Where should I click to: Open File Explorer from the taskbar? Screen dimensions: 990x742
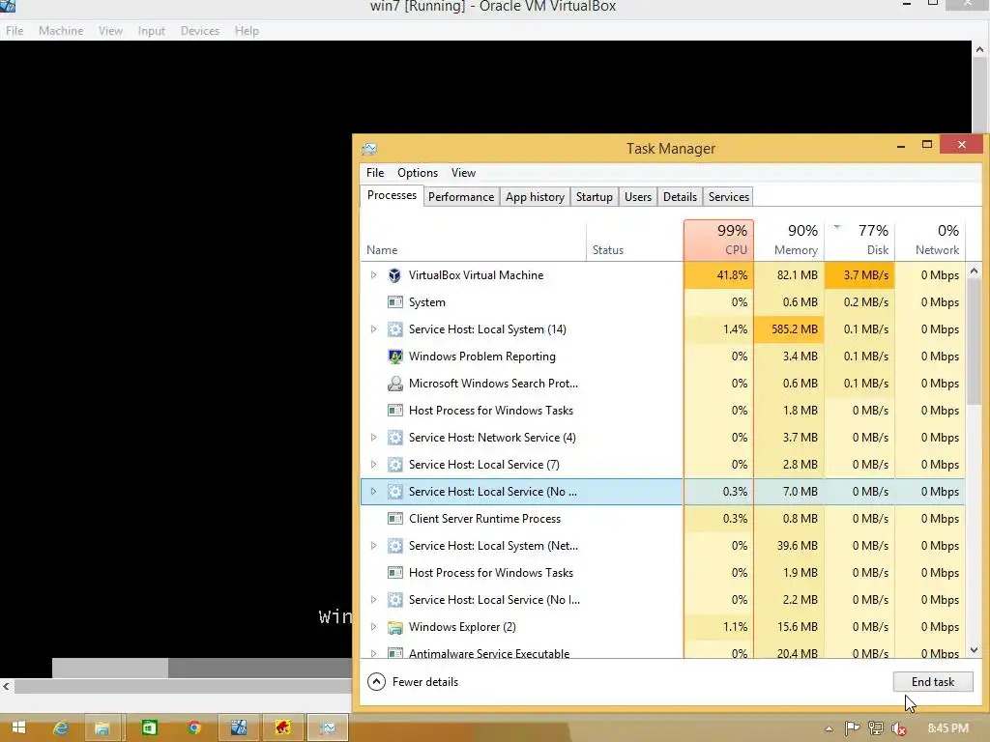click(102, 728)
